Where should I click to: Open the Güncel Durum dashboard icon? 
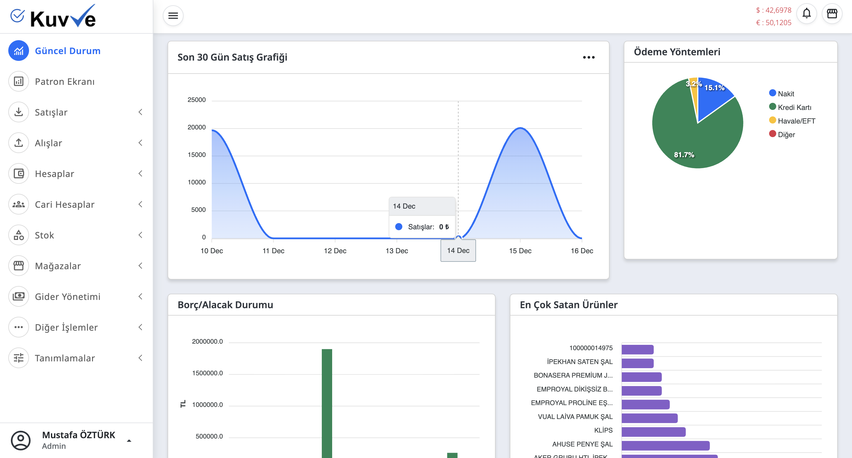click(19, 51)
